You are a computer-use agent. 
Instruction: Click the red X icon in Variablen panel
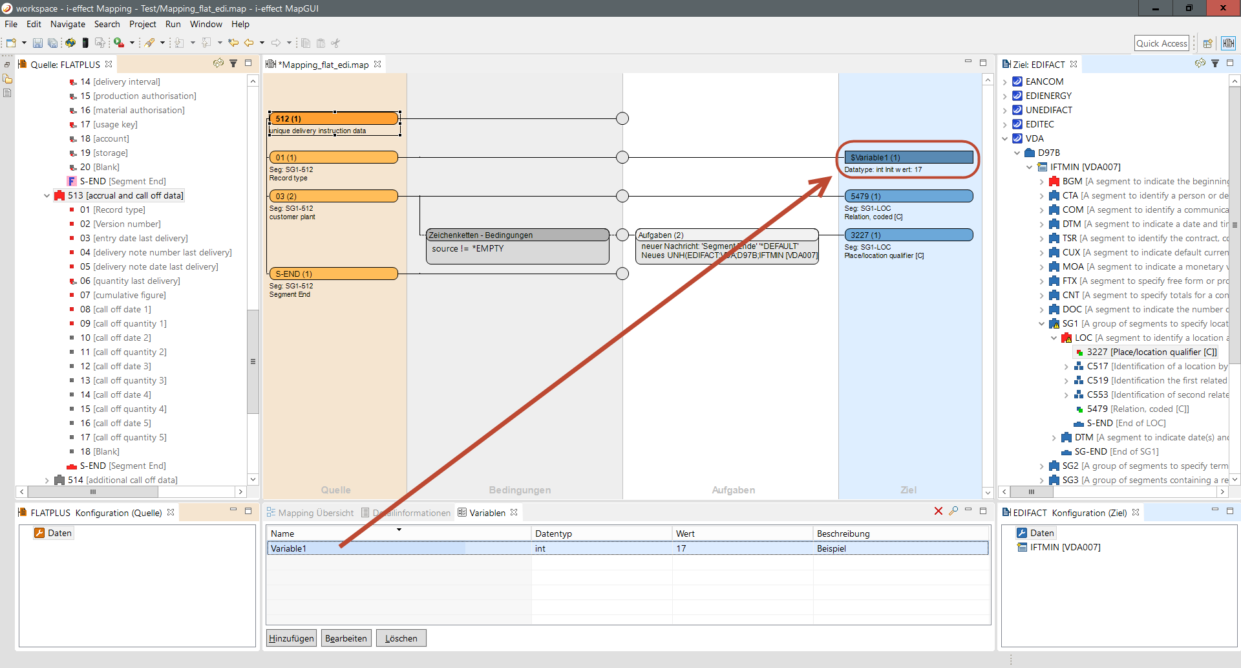[x=939, y=512]
